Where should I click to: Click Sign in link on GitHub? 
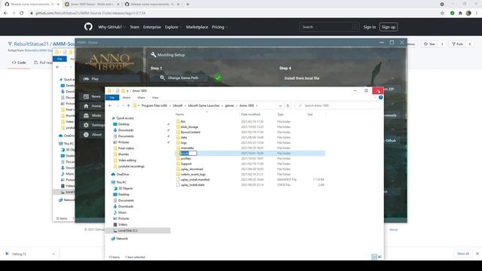(369, 27)
